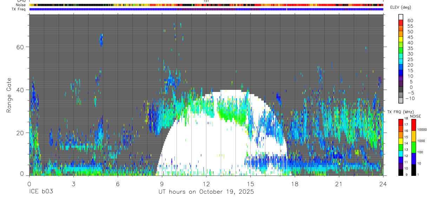
Task: Click the blue TX Freq strip above the plot
Action: click(206, 9)
